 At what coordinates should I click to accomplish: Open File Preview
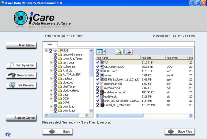pos(21,85)
